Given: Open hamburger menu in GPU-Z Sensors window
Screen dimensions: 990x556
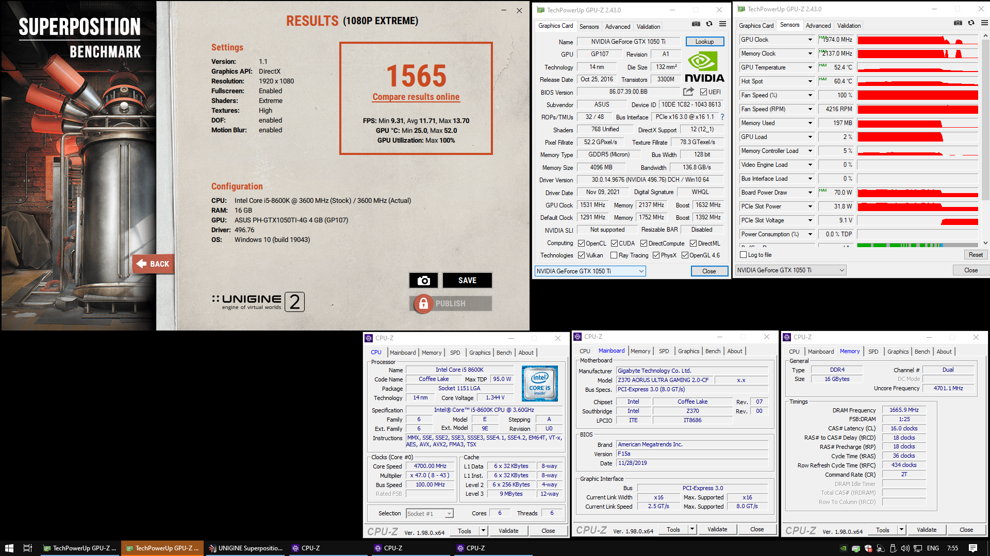Looking at the screenshot, I should click(x=984, y=23).
